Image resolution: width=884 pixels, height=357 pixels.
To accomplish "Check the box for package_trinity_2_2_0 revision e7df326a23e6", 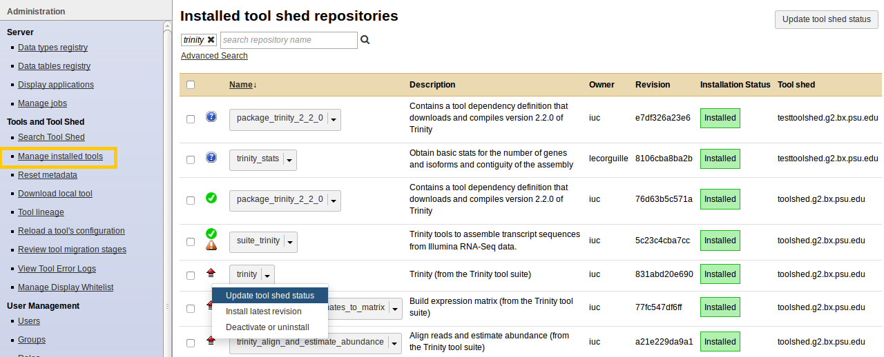I will point(191,119).
